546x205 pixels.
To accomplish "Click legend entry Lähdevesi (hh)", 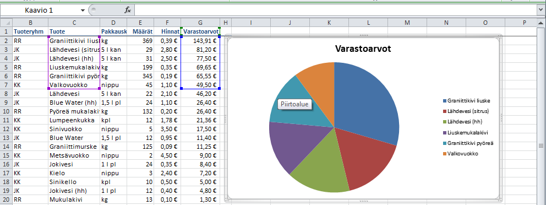I will (463, 122).
